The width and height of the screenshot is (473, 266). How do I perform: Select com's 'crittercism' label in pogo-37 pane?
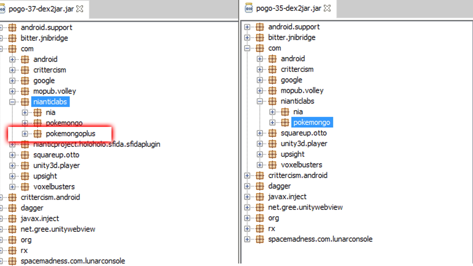tap(50, 70)
